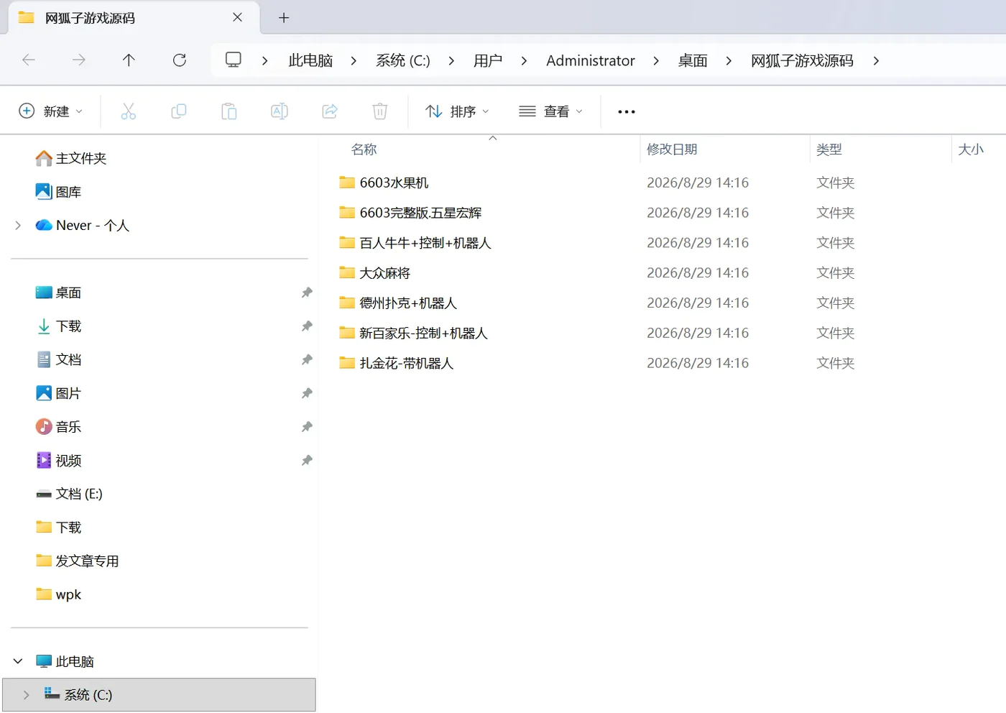Select the 新百家乐-控制+机器人 folder
The height and width of the screenshot is (713, 1006).
point(423,333)
